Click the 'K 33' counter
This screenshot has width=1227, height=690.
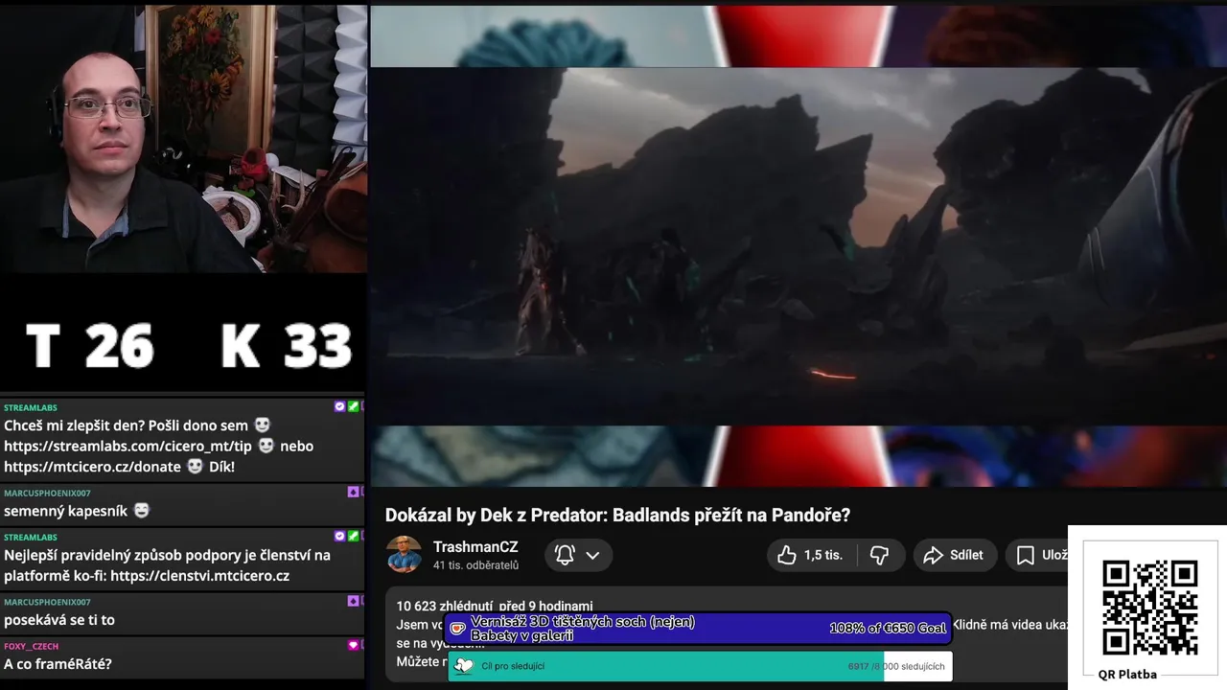click(287, 346)
